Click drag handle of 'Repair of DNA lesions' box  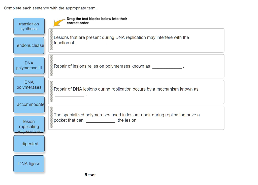click(x=51, y=92)
